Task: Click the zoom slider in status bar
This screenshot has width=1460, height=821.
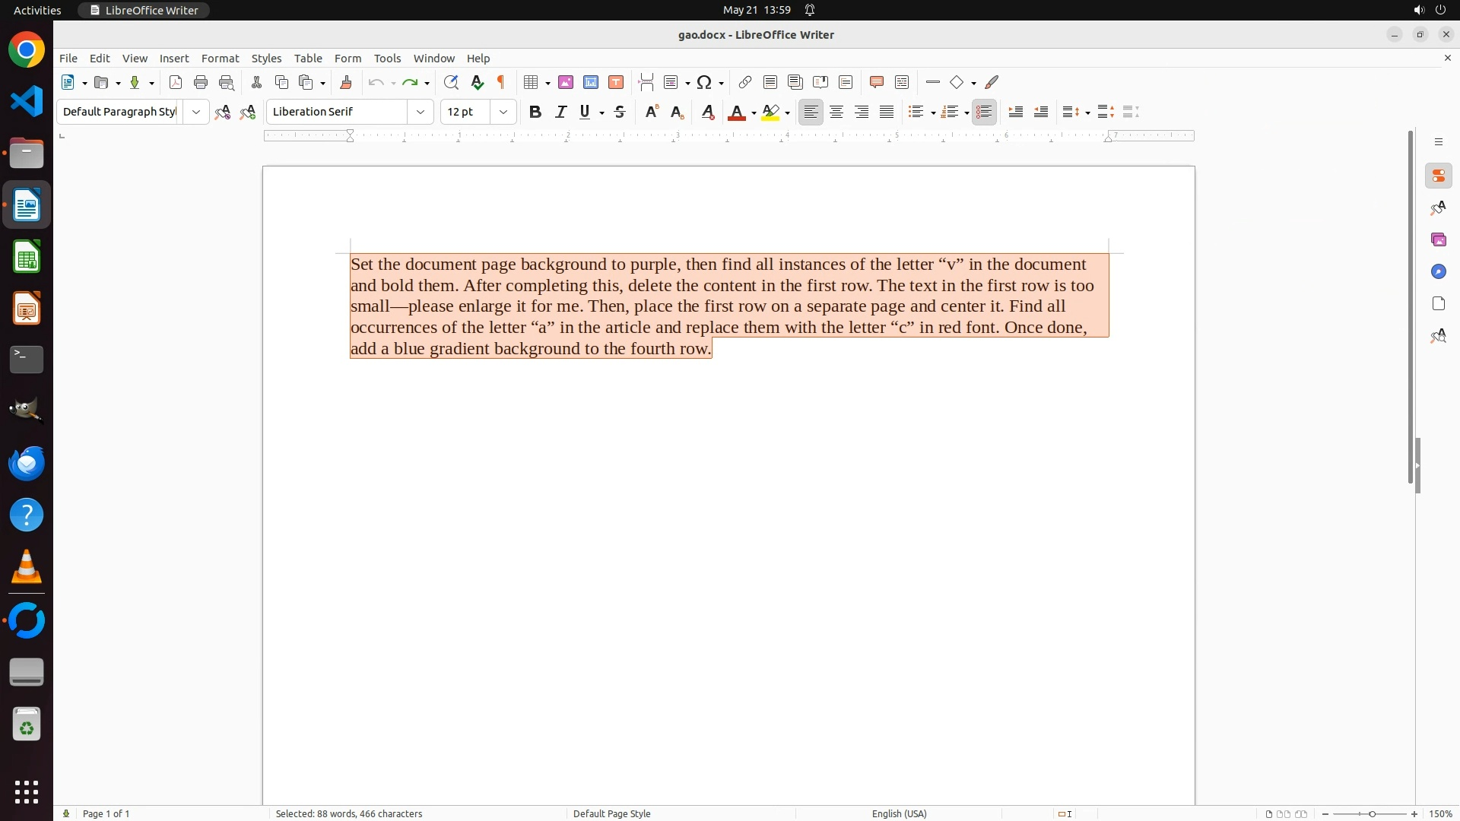Action: [x=1371, y=813]
